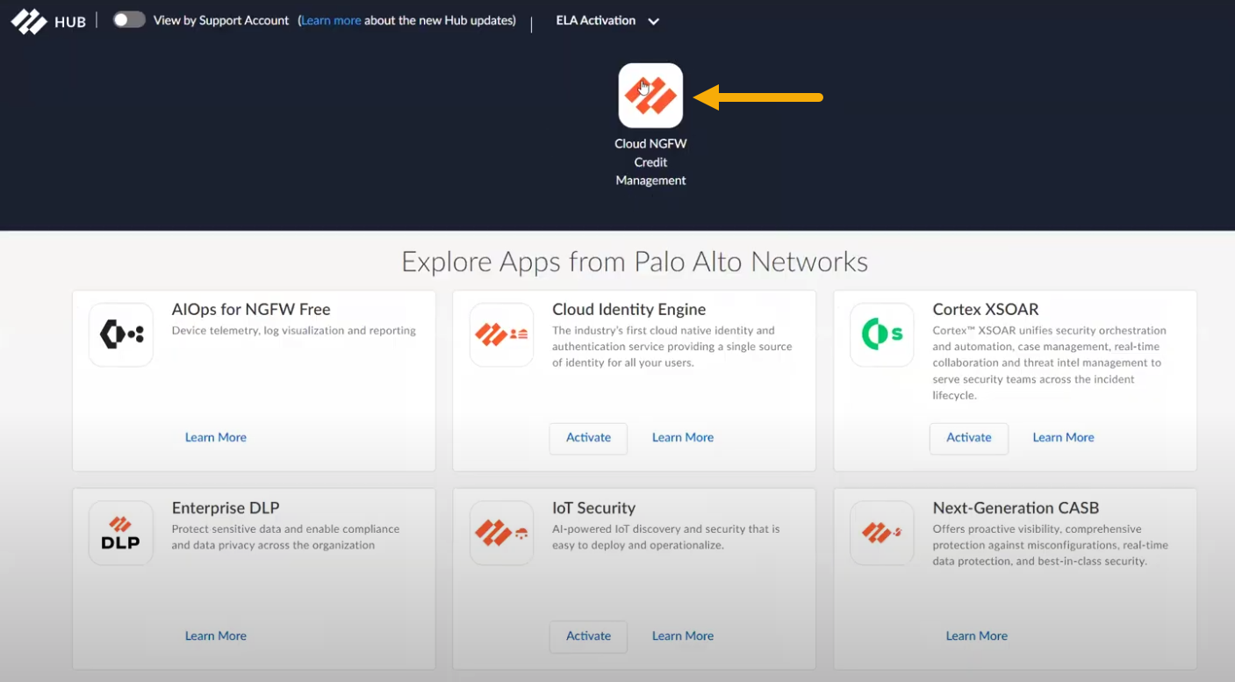Image resolution: width=1235 pixels, height=682 pixels.
Task: Open Learn More for Cloud Identity Engine
Action: point(682,438)
